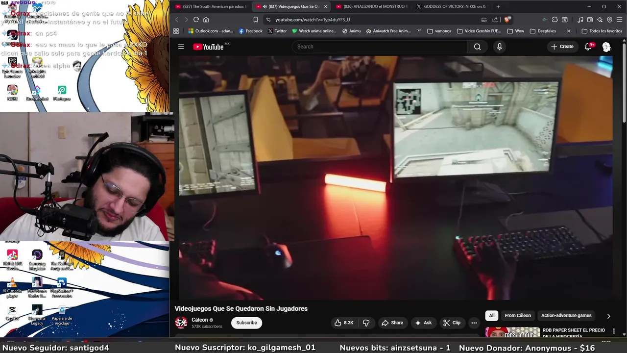Open Samsung Magician desktop shortcut
Image resolution: width=627 pixels, height=353 pixels.
[37, 260]
